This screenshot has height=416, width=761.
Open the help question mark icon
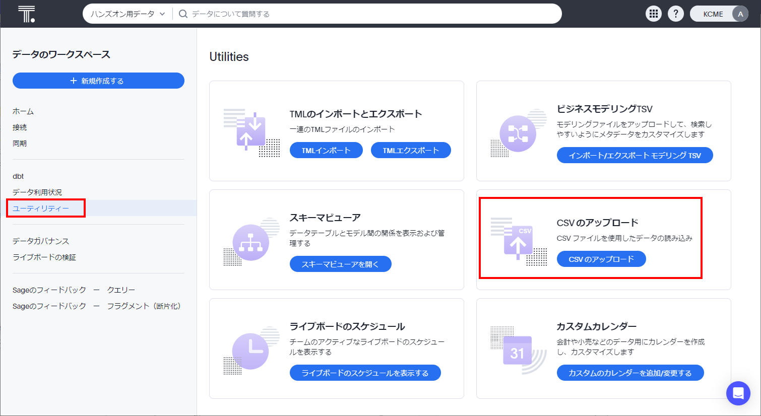(x=676, y=14)
